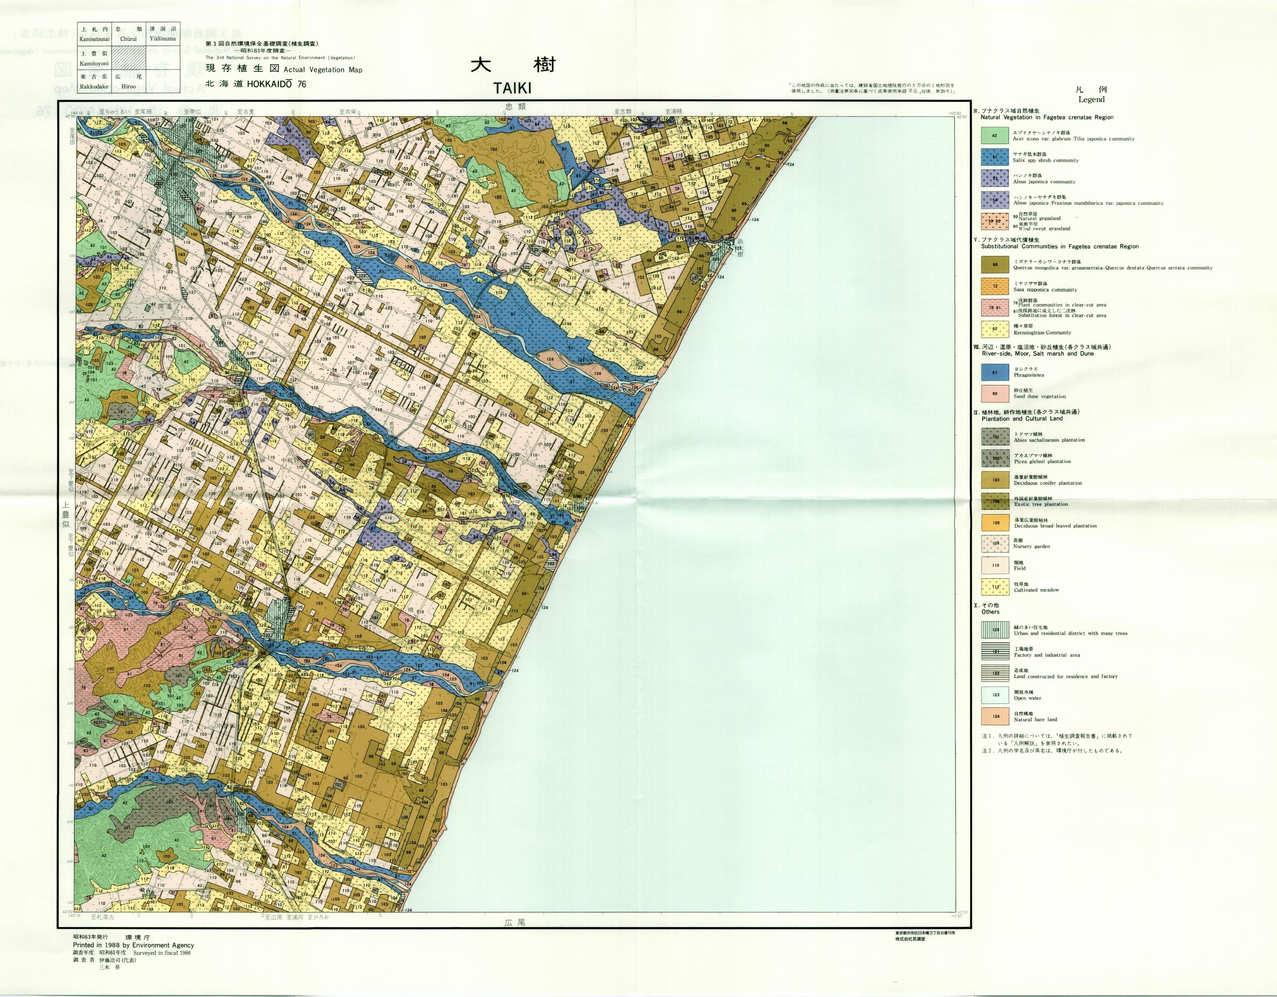Select the yellow swatch numbered 82
Viewport: 1277px width, 997px height.
[995, 329]
